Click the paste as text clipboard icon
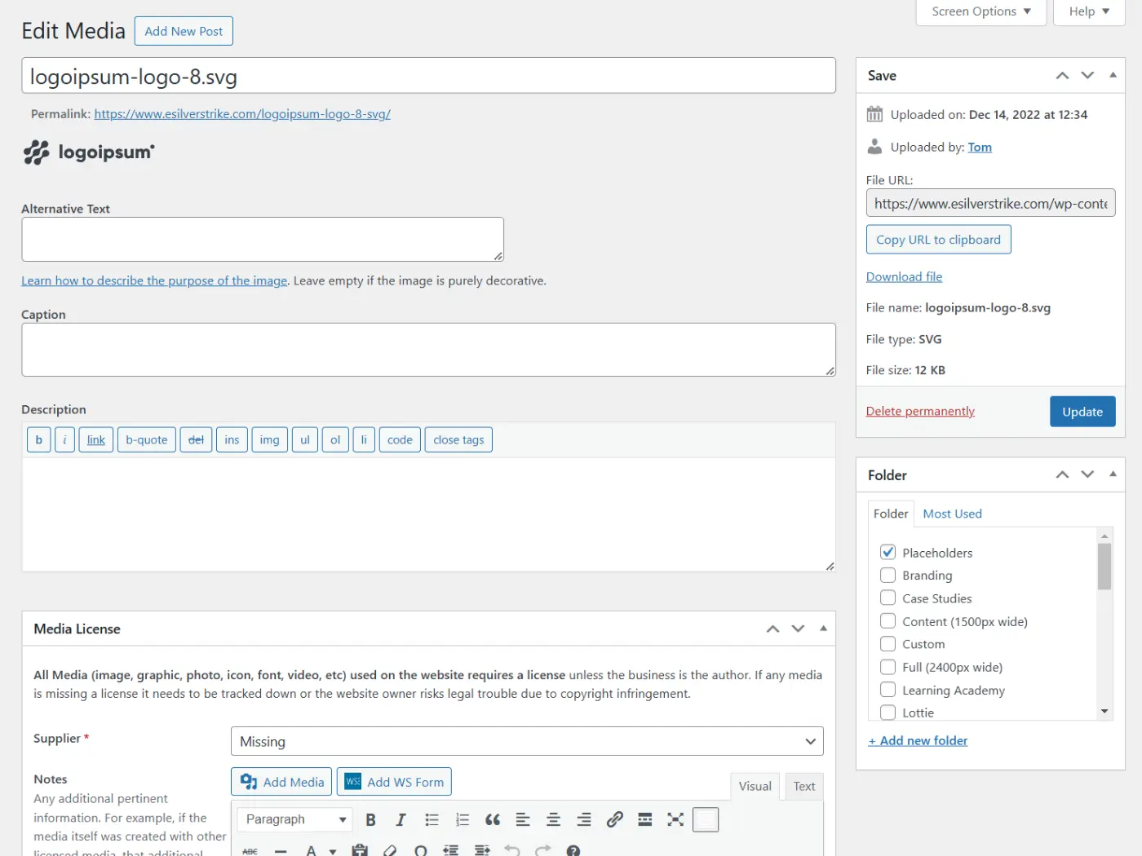The image size is (1142, 856). 360,849
